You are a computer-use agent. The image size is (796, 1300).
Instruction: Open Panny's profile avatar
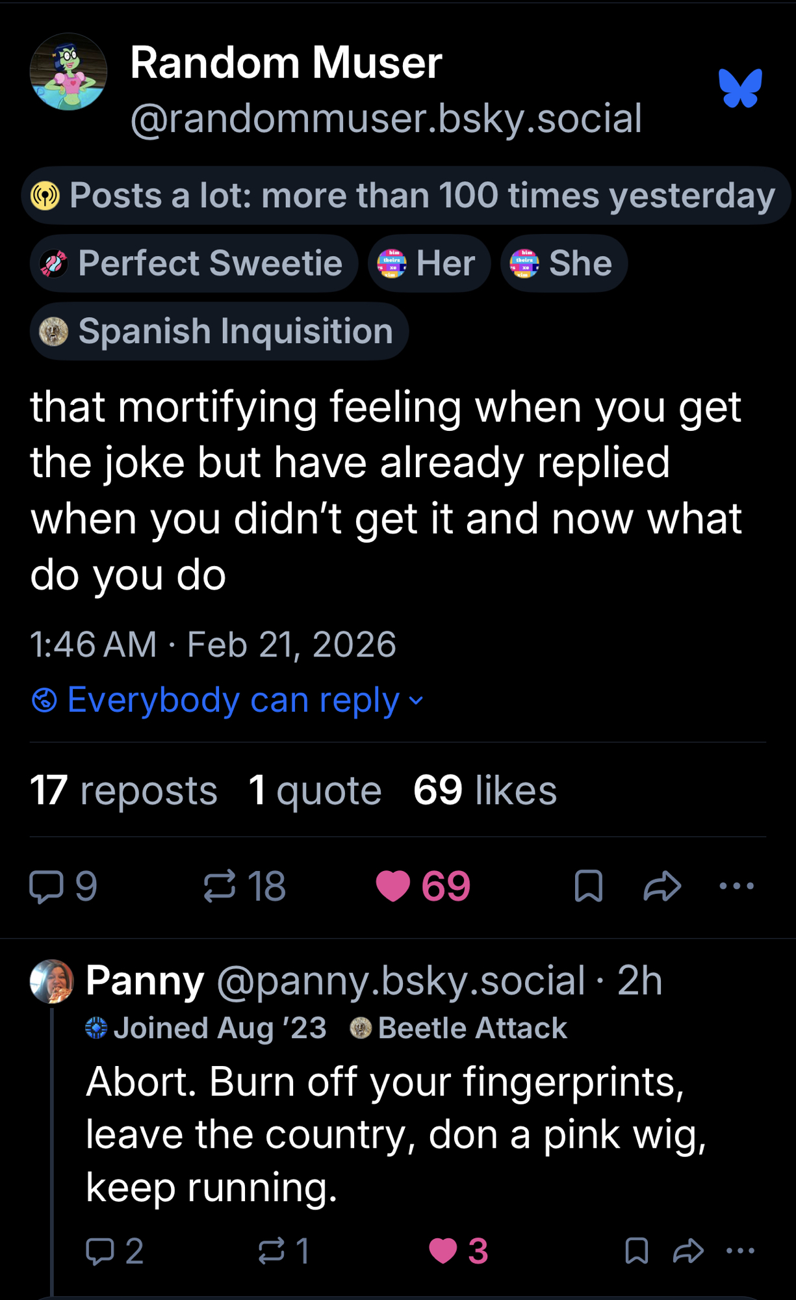pos(52,981)
